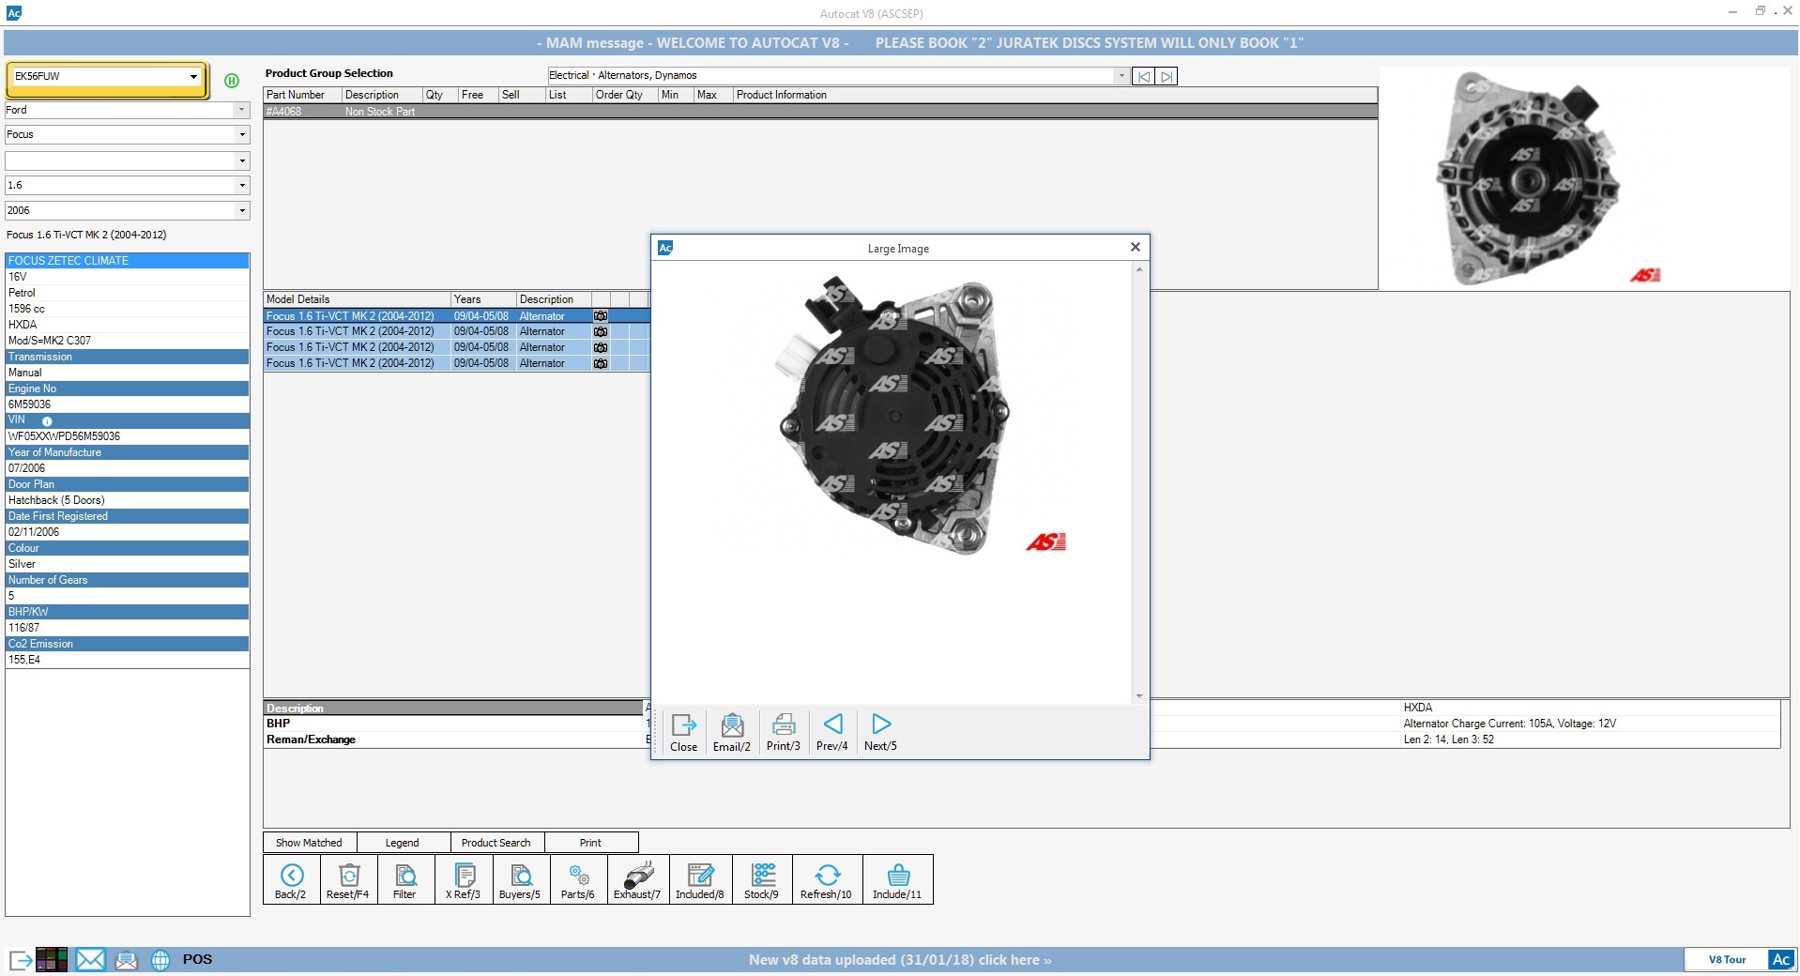Click the VIN info icon
Image resolution: width=1800 pixels, height=976 pixels.
pos(47,421)
